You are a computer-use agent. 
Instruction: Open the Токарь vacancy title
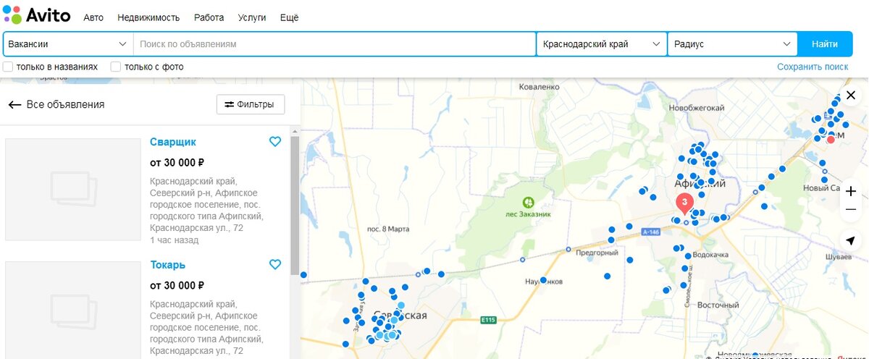(x=168, y=265)
